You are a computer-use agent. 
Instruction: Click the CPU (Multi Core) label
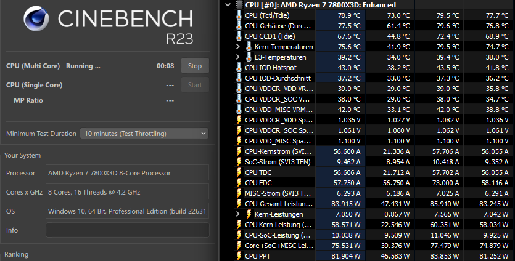33,66
